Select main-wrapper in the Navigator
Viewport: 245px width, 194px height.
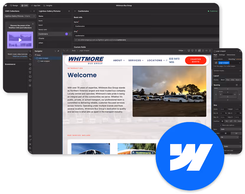tap(44, 61)
